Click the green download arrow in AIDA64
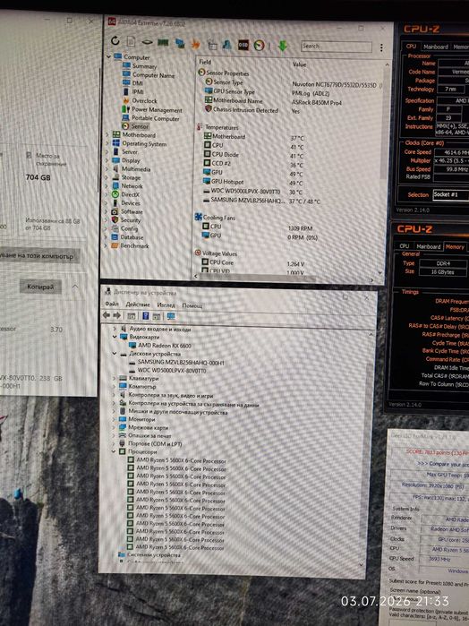The width and height of the screenshot is (469, 626). [283, 46]
